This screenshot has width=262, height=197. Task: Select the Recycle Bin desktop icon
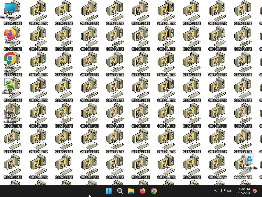(x=249, y=162)
